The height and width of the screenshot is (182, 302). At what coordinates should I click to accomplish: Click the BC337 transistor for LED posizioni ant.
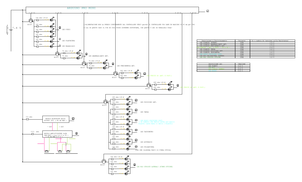(104, 101)
